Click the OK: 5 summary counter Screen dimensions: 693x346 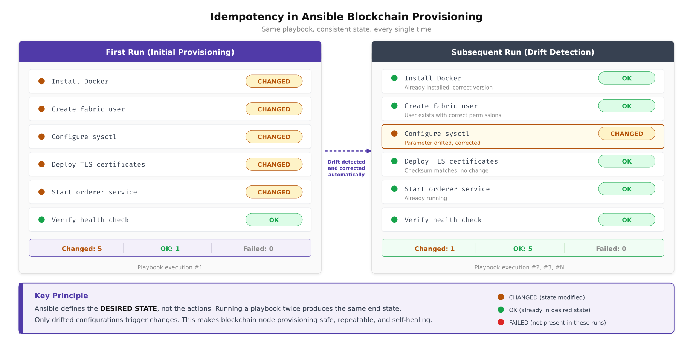(x=522, y=249)
